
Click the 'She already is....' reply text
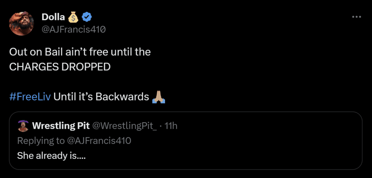pos(51,156)
